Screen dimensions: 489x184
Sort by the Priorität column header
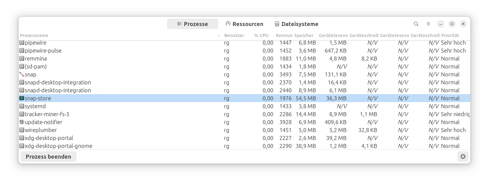(x=450, y=35)
